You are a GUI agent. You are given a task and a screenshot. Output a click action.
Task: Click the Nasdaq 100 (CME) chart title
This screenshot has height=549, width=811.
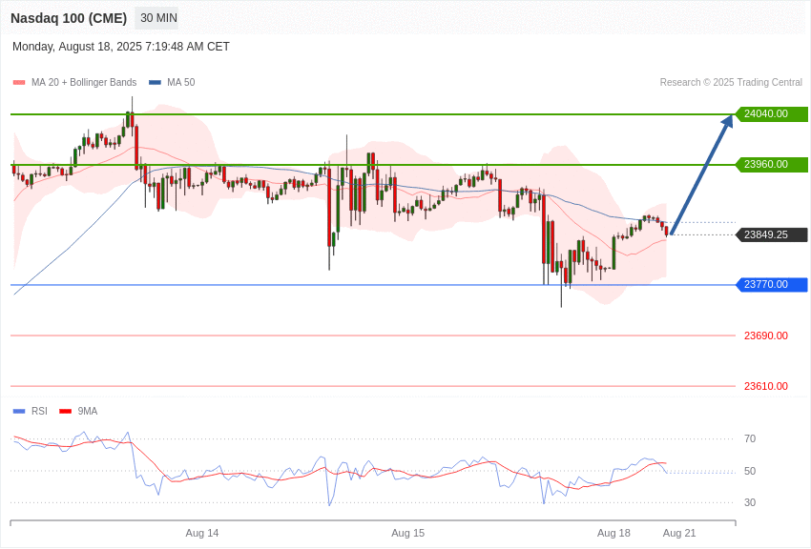(69, 18)
